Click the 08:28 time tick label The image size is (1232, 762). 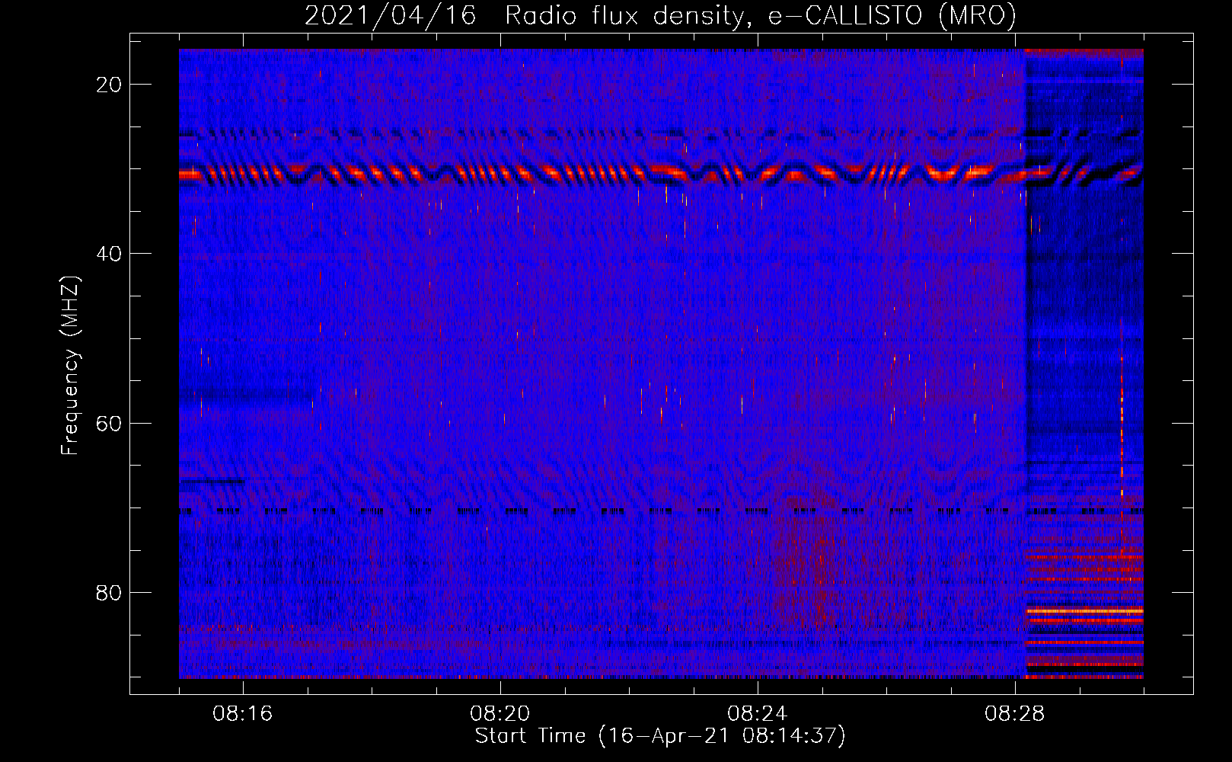1015,714
